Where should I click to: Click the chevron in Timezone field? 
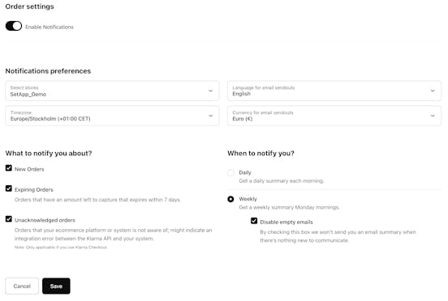[x=210, y=116]
